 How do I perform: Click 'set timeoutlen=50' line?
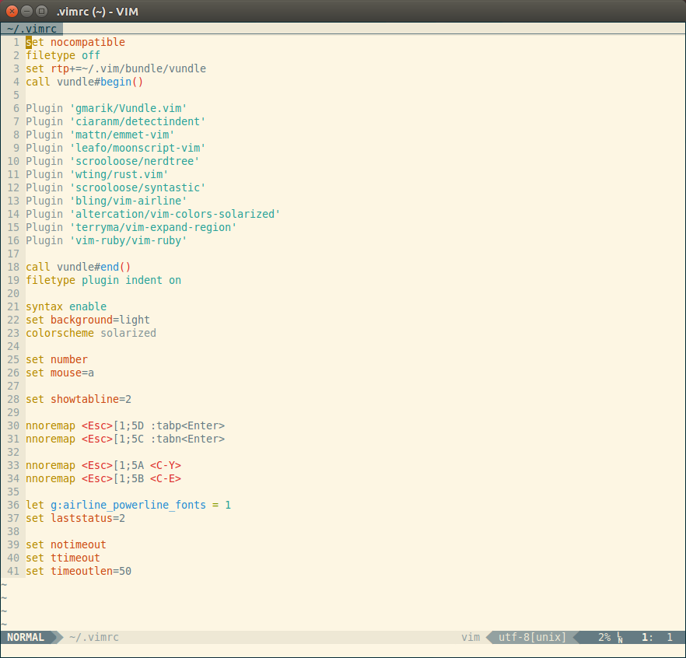point(79,571)
